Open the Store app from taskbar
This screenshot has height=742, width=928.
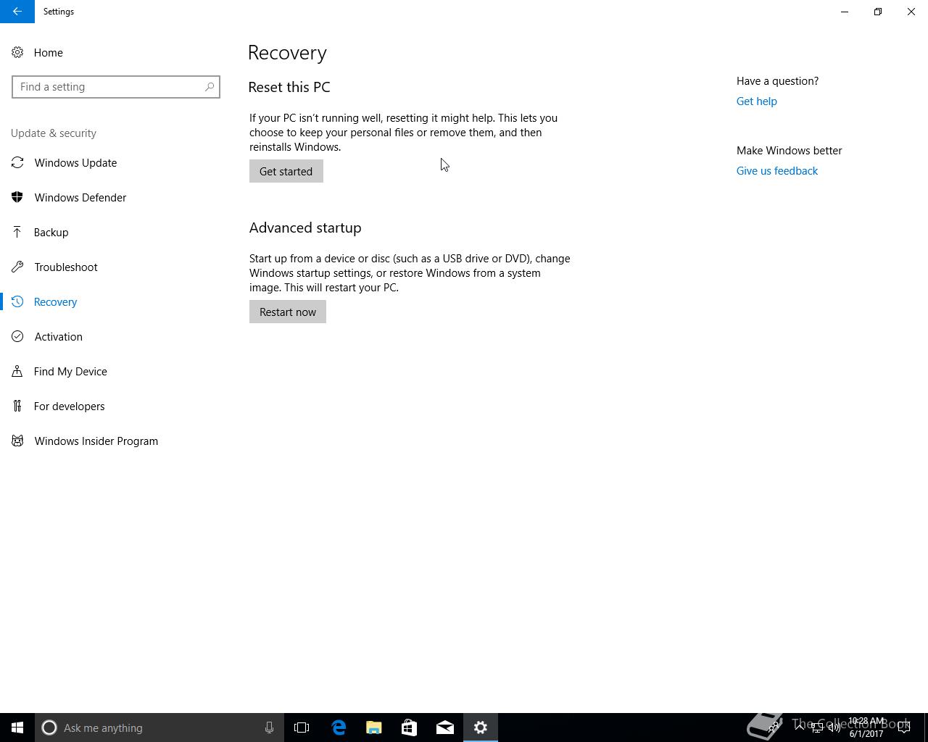409,728
